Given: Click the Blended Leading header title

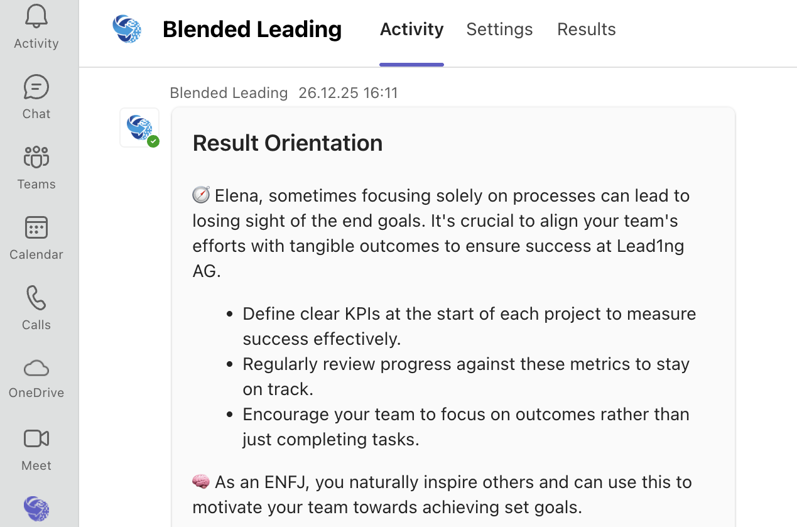Looking at the screenshot, I should 252,29.
